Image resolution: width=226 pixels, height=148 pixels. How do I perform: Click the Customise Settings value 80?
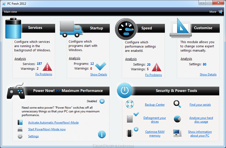[x=205, y=64]
